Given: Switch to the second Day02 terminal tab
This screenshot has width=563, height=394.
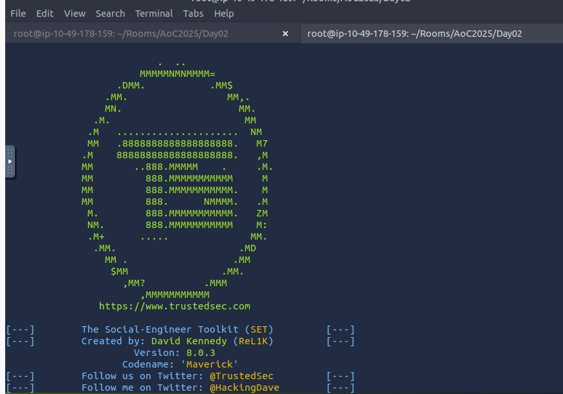Looking at the screenshot, I should [x=415, y=34].
